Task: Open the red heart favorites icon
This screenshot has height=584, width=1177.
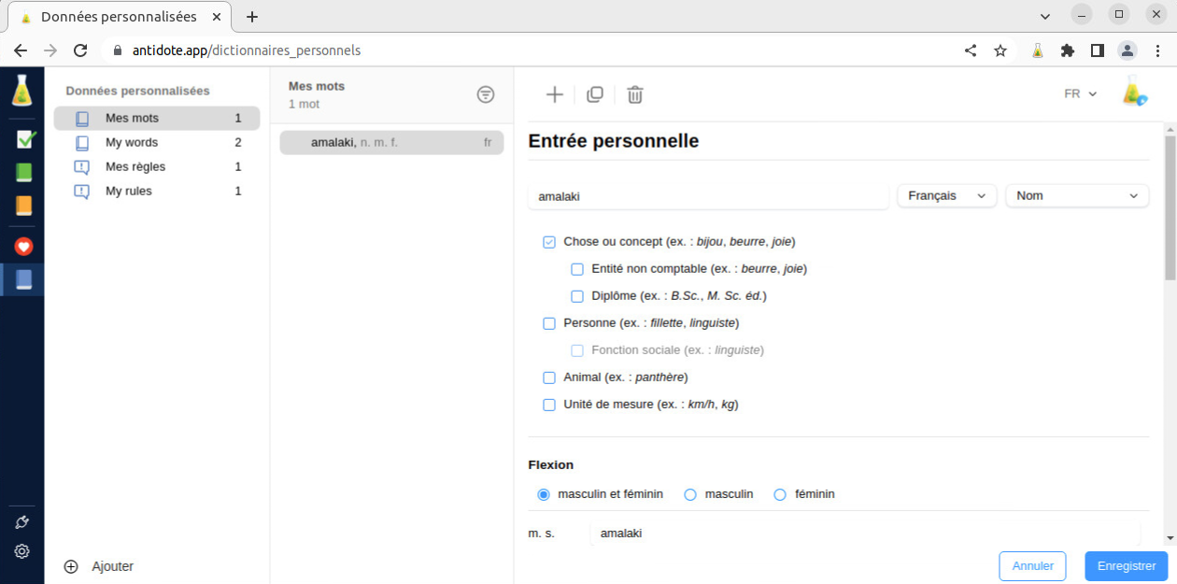Action: (24, 247)
